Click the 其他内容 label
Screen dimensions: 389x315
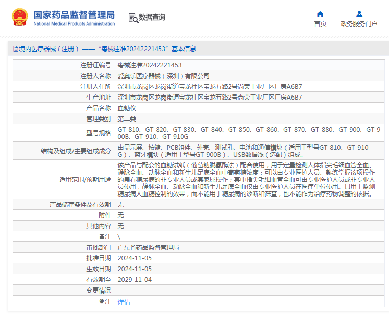99,226
